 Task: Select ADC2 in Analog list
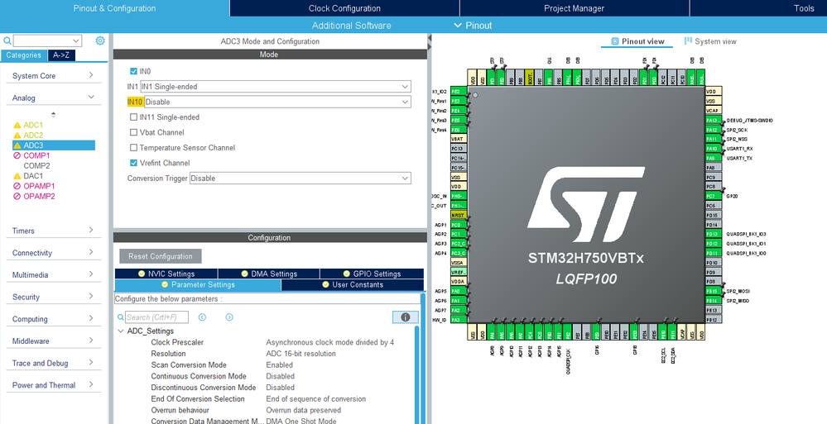click(x=33, y=136)
